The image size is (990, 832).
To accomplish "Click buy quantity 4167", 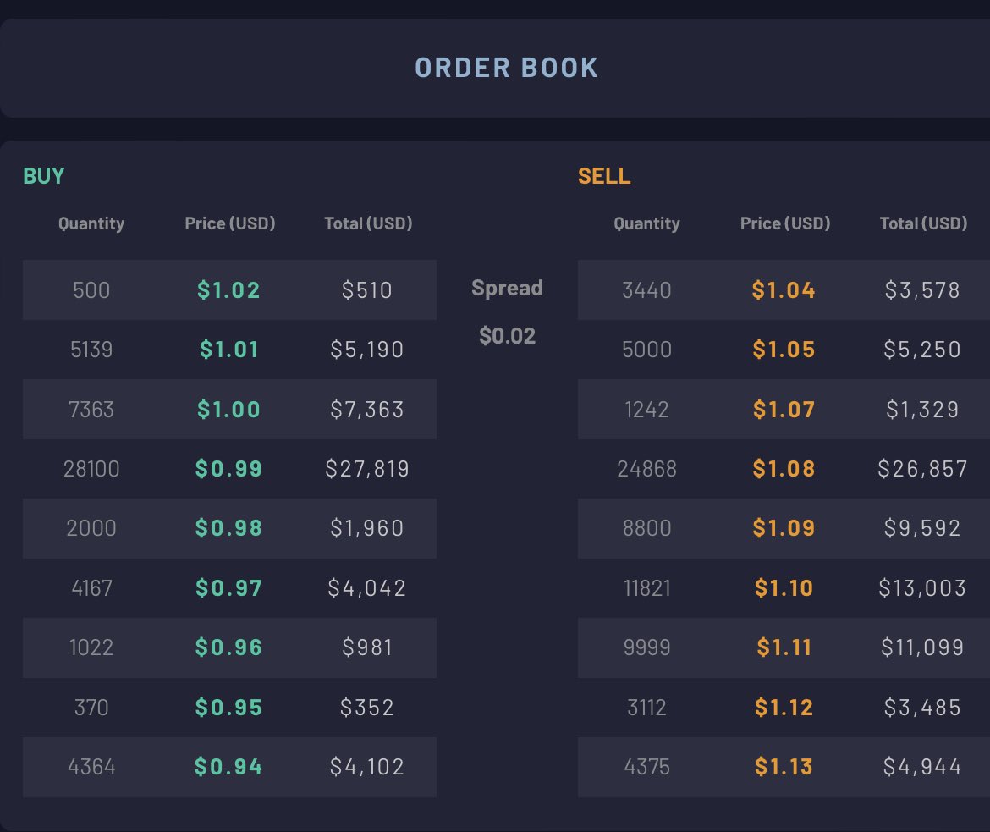I will click(91, 588).
